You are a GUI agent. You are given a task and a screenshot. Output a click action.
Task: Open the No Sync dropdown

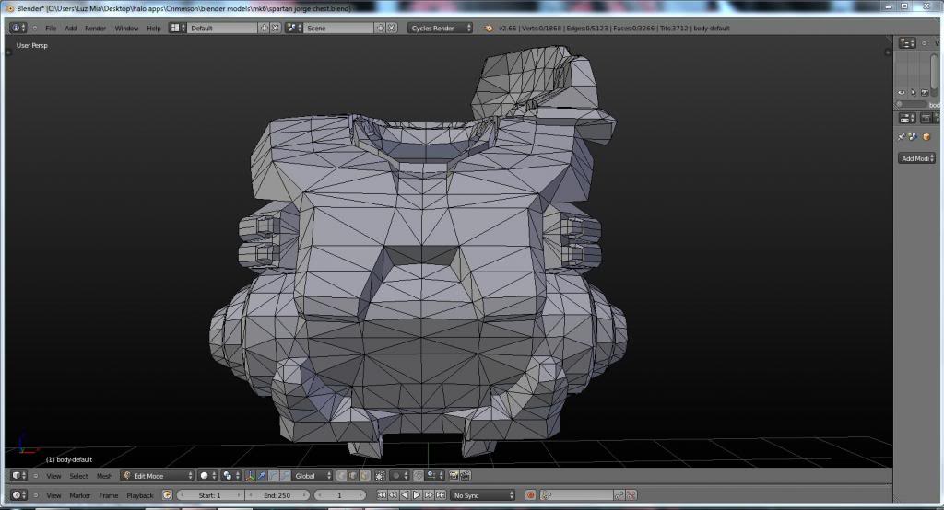[x=483, y=495]
